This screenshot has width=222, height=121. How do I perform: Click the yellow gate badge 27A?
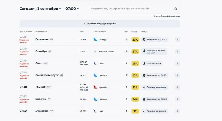[x=135, y=52]
